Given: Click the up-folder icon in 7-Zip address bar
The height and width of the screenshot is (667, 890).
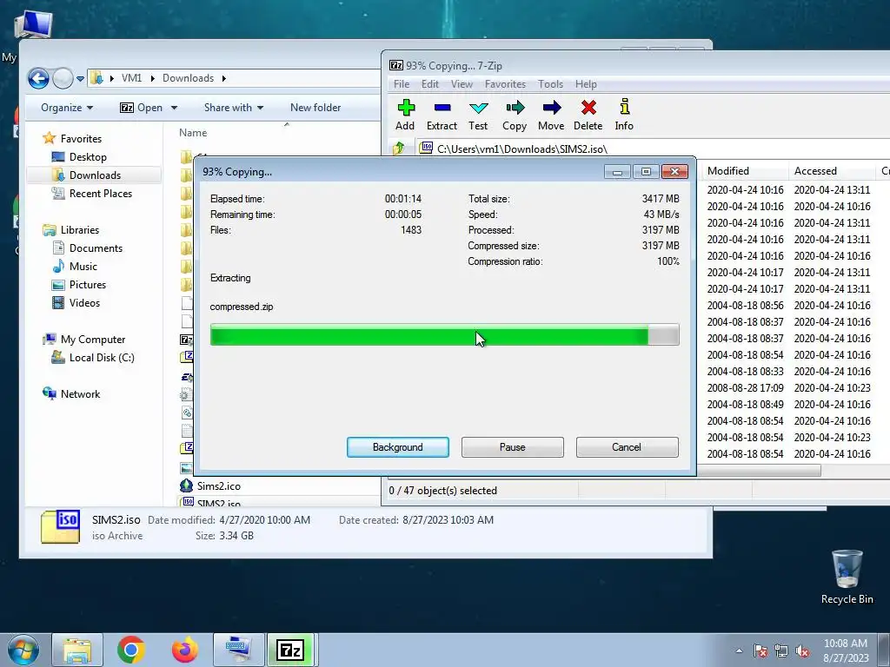Looking at the screenshot, I should (398, 149).
